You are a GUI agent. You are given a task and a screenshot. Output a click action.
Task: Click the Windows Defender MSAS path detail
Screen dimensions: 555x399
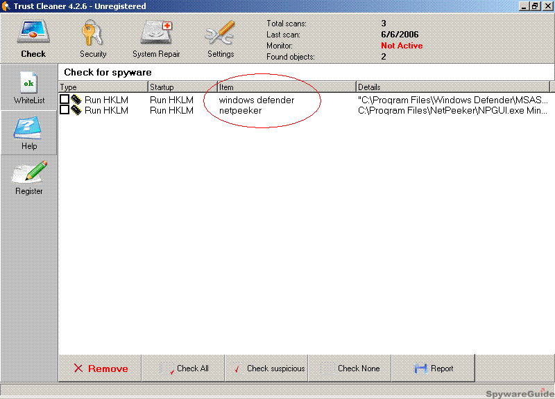click(453, 100)
